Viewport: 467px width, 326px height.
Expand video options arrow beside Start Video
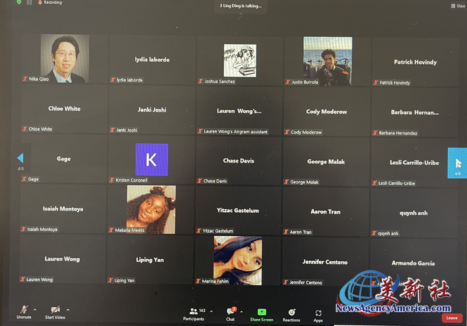(x=68, y=310)
